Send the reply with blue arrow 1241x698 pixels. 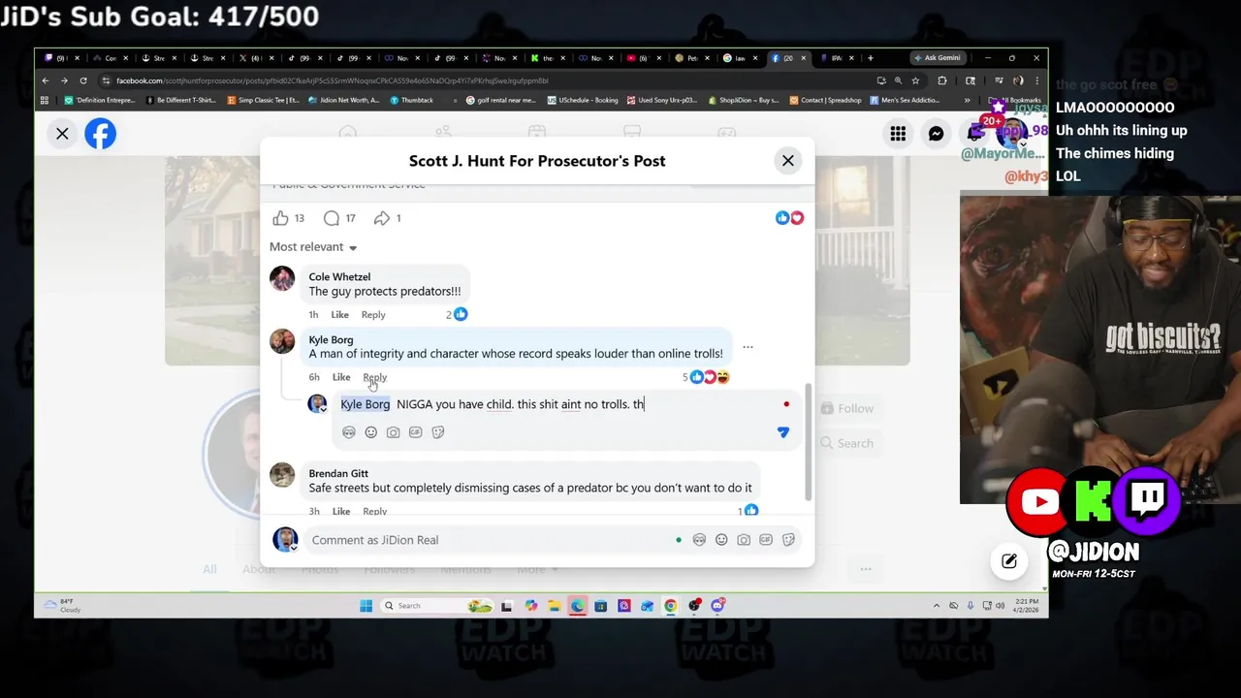point(782,432)
